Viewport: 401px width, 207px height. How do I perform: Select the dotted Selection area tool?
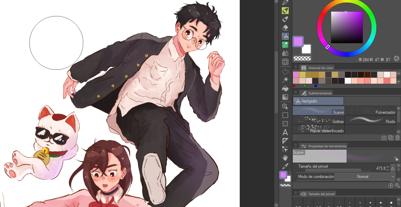click(x=285, y=71)
